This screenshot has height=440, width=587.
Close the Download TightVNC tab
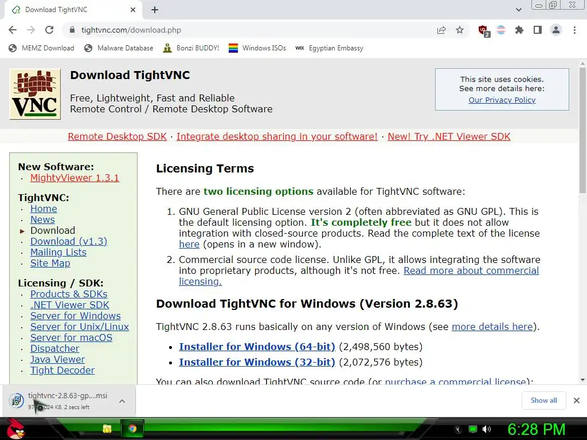coord(133,10)
